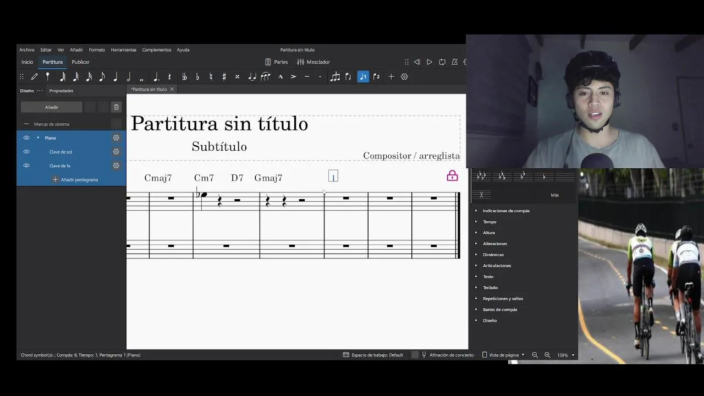The width and height of the screenshot is (704, 396).
Task: Add marcato articulation
Action: [280, 77]
